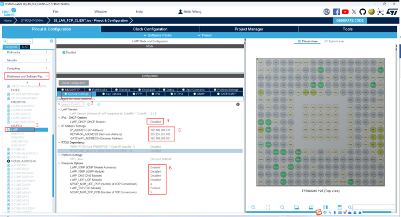This screenshot has height=217, width=401.
Task: Collapse the RTOS Dependency section
Action: pyautogui.click(x=59, y=143)
